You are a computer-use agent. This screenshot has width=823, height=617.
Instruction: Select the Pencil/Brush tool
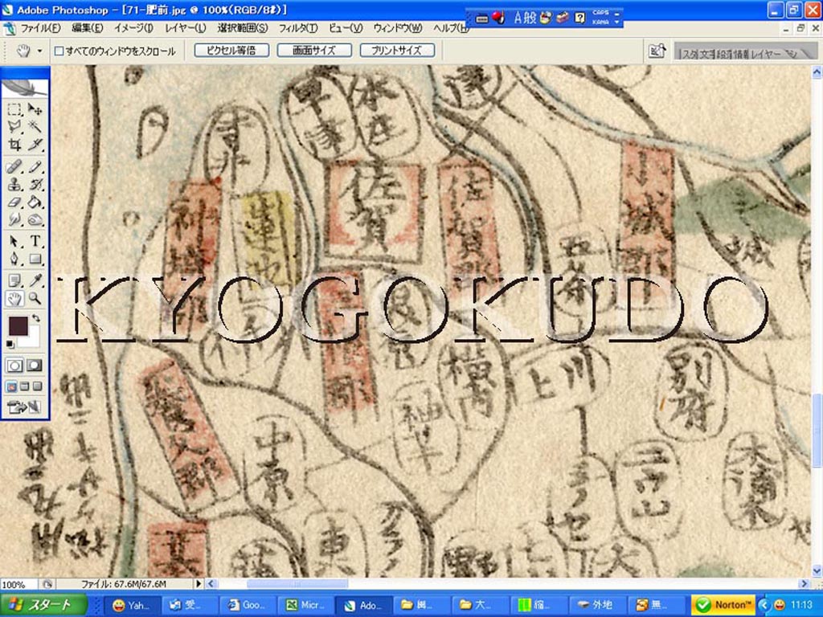coord(35,167)
